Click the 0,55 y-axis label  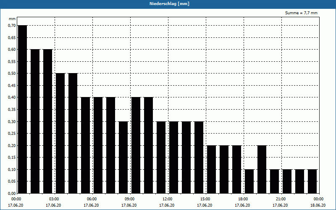(12, 61)
